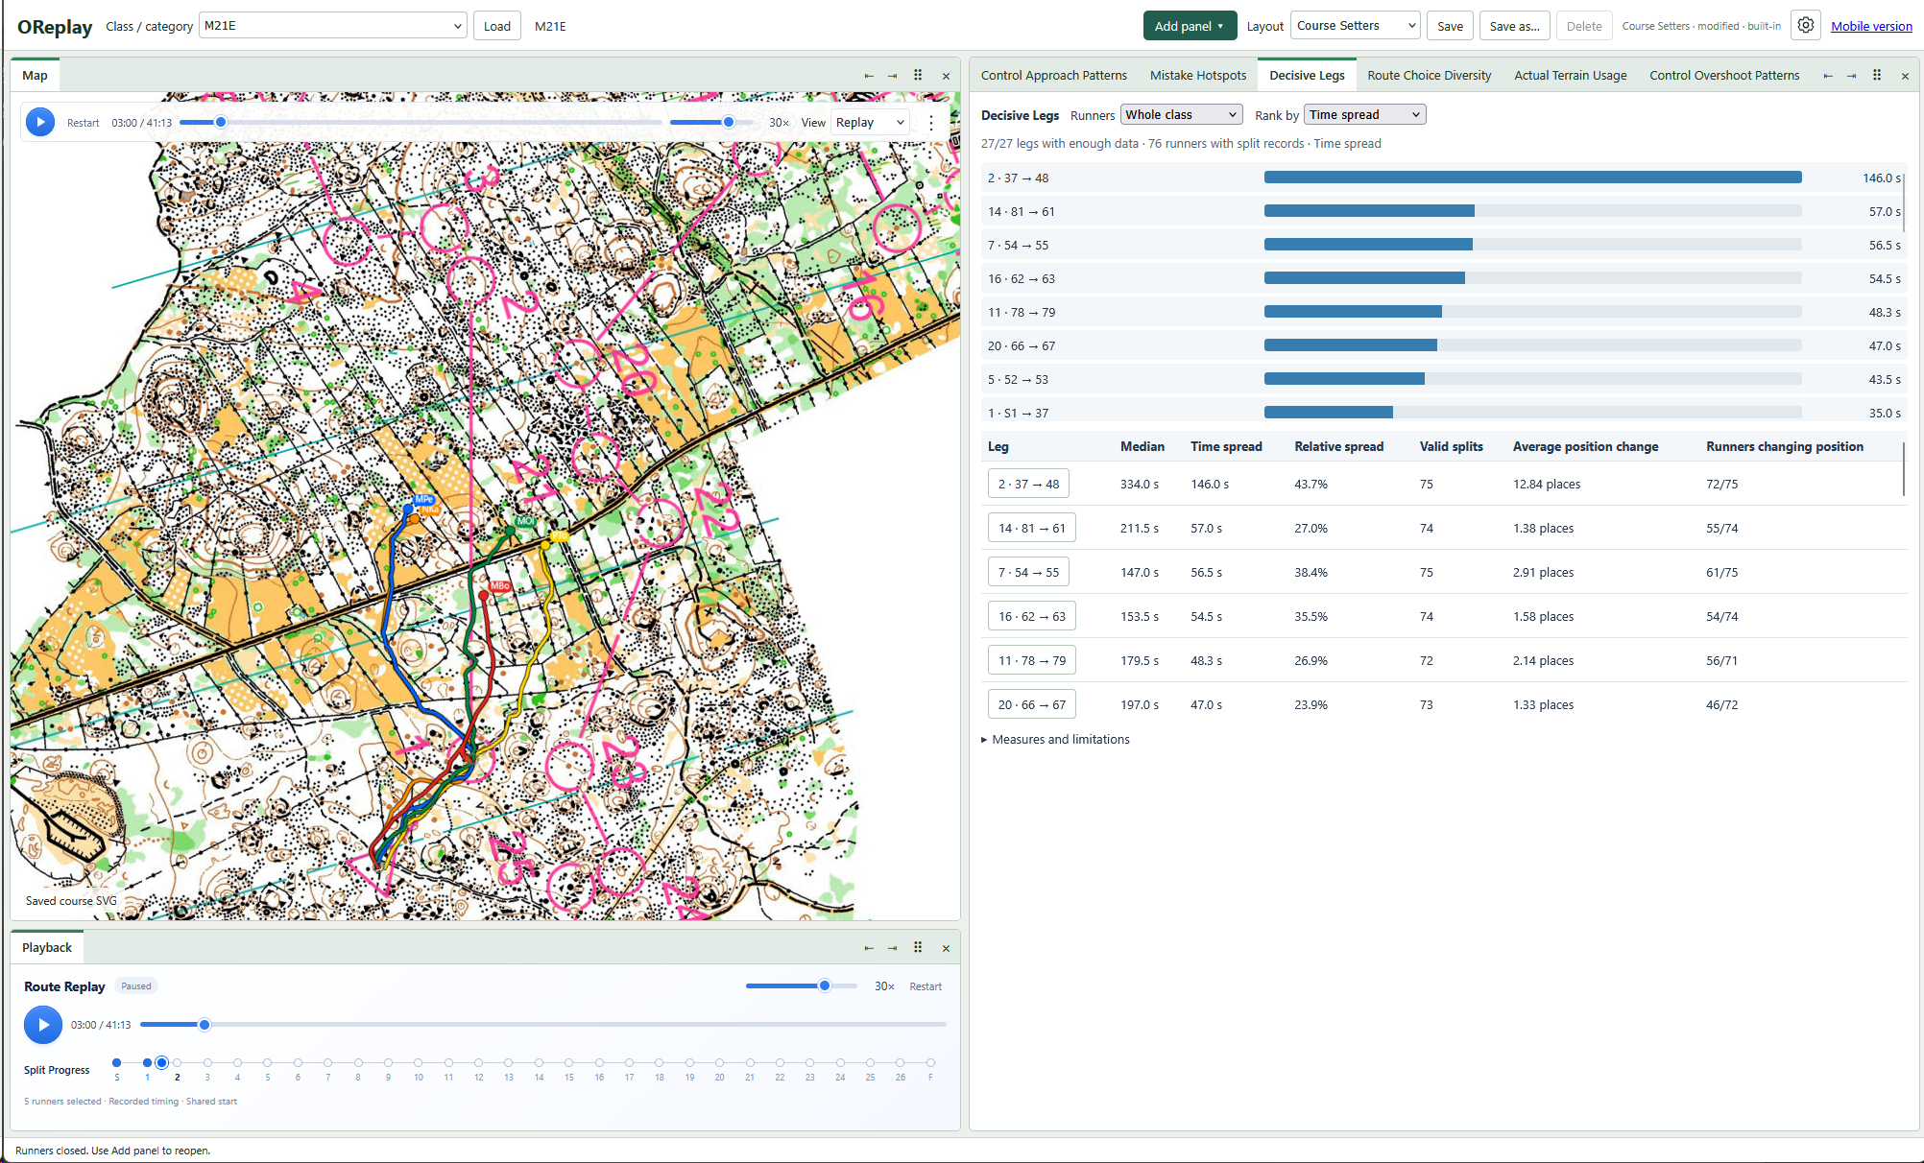Viewport: 1924px width, 1163px height.
Task: Select the 14 · 81 → 61 leg button
Action: (x=1031, y=528)
